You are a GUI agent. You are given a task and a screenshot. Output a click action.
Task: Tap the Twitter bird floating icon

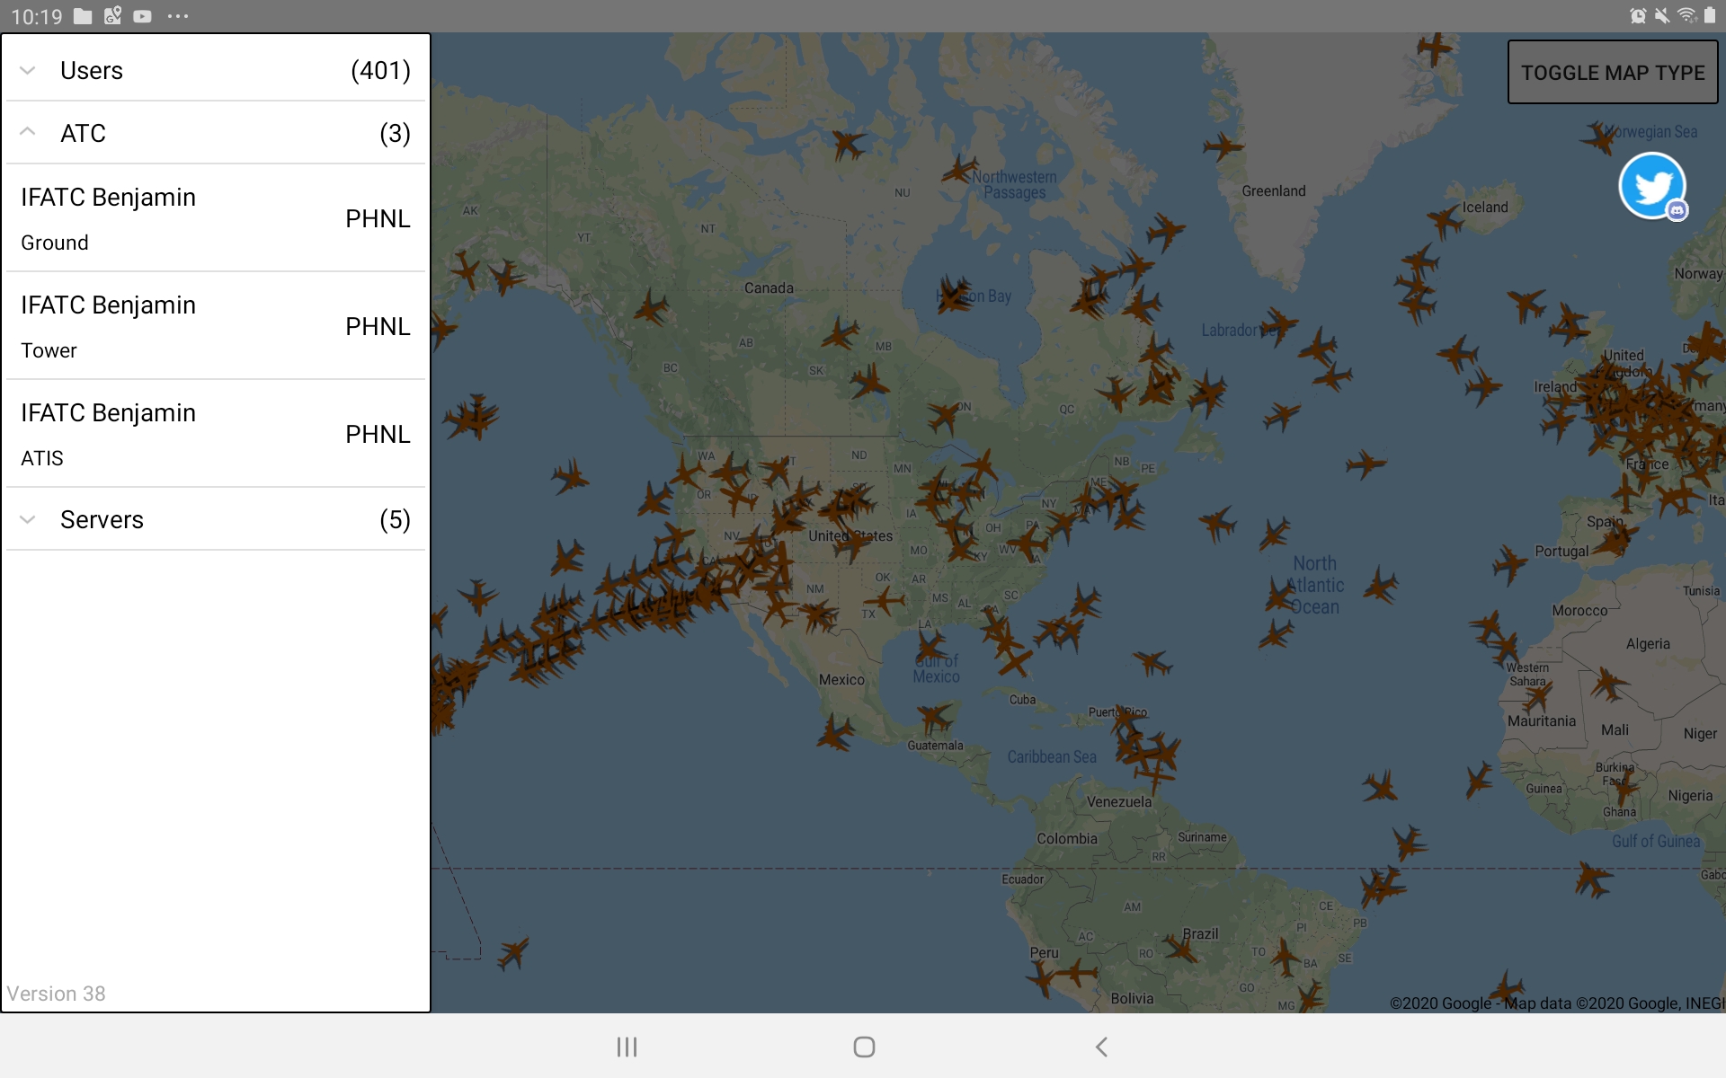click(x=1651, y=185)
